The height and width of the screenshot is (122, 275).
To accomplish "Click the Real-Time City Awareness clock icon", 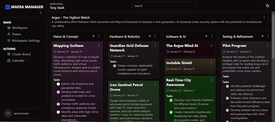I will click(168, 91).
